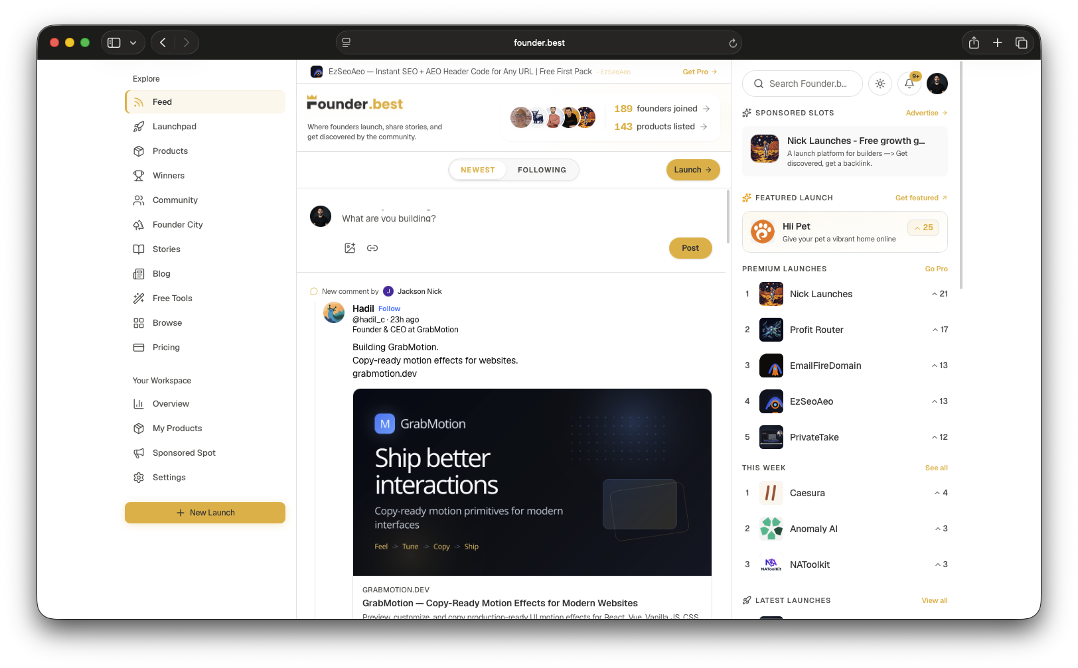The width and height of the screenshot is (1078, 668).
Task: Click the Stories book icon
Action: point(139,249)
